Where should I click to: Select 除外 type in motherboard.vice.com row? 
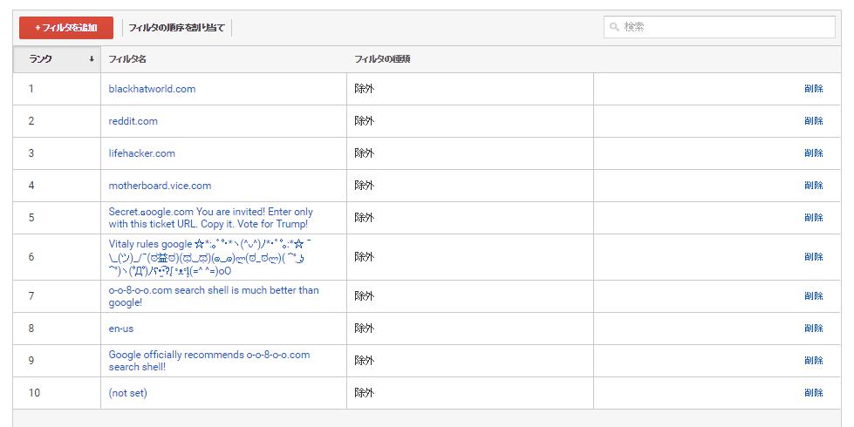pos(364,186)
